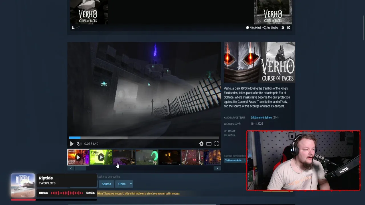
Task: Click the TWOPILOTS artist name
Action: point(47,183)
